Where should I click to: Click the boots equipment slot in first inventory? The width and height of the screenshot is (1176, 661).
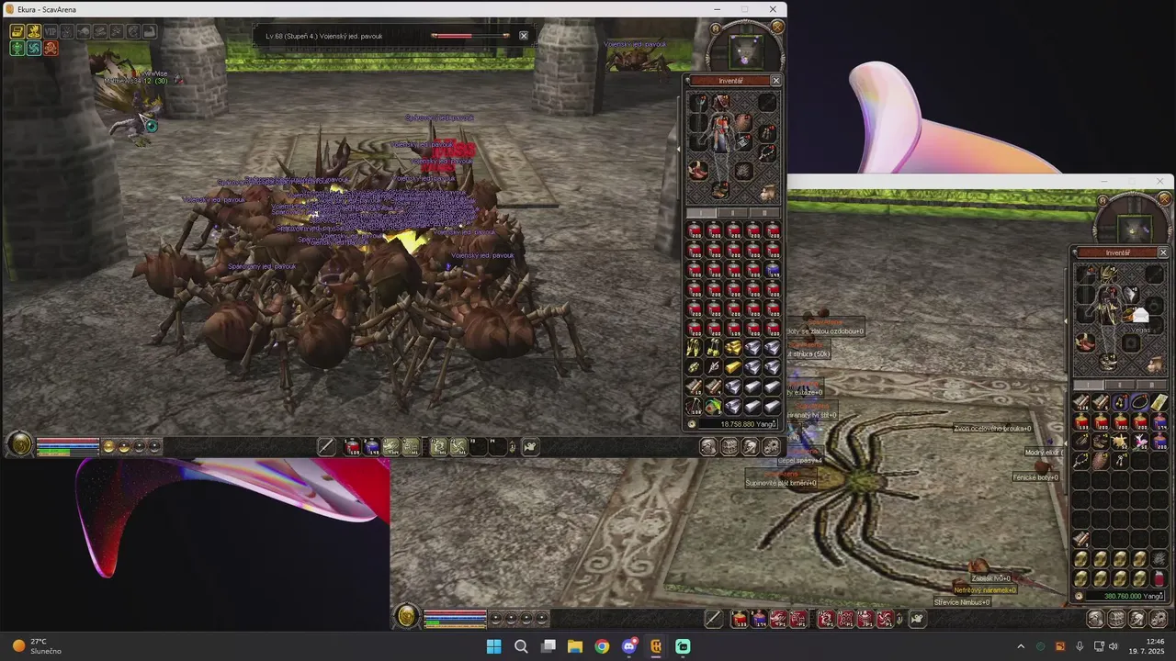click(721, 190)
